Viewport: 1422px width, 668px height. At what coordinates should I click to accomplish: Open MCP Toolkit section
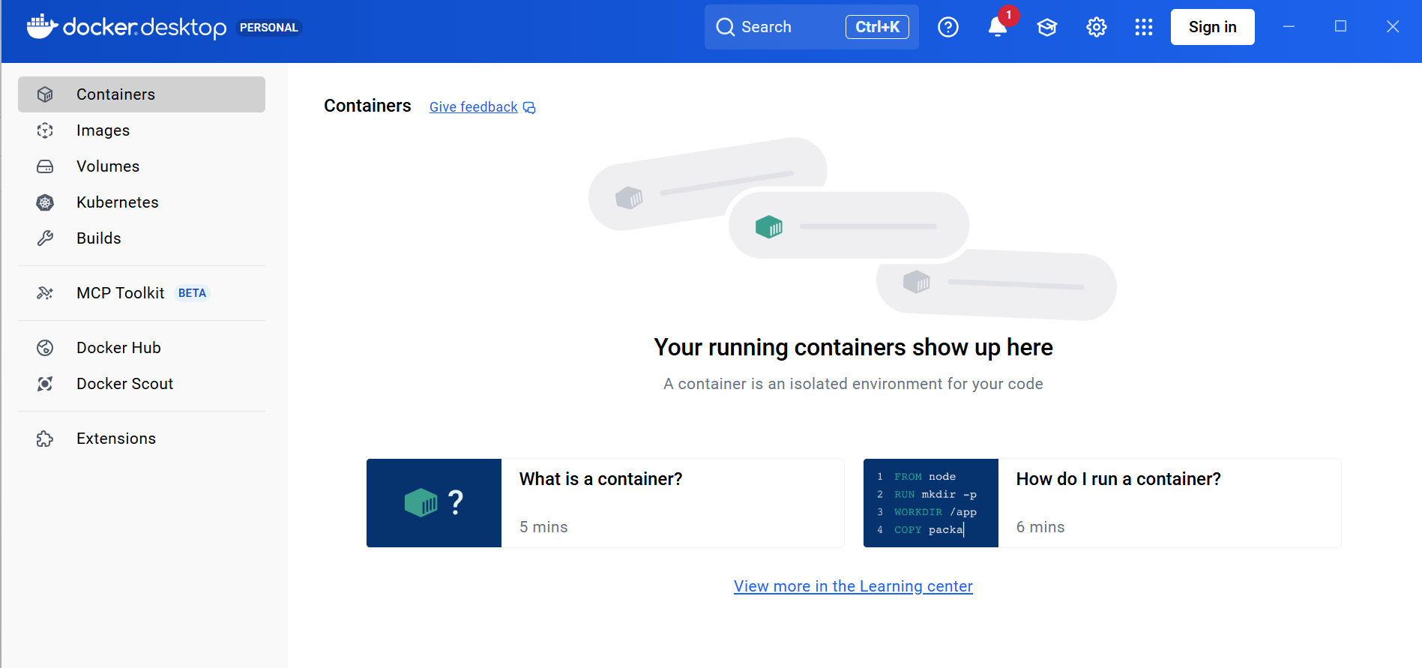tap(142, 293)
